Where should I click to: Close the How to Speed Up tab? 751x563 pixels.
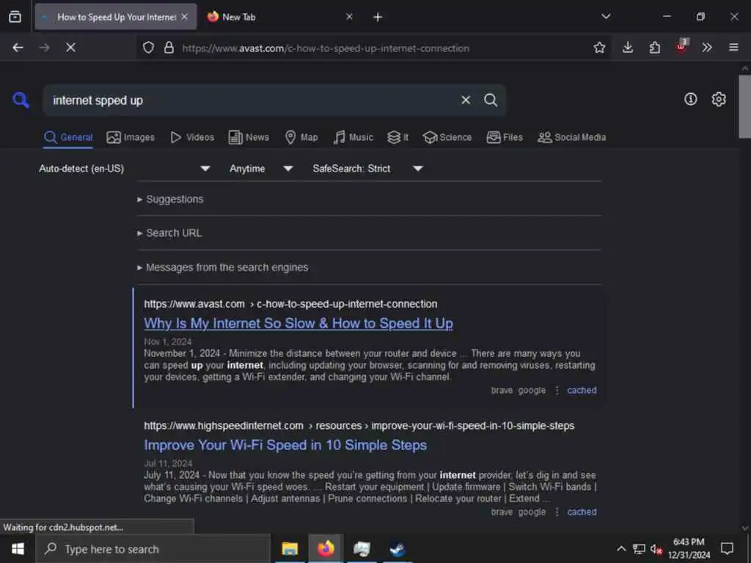coord(184,17)
